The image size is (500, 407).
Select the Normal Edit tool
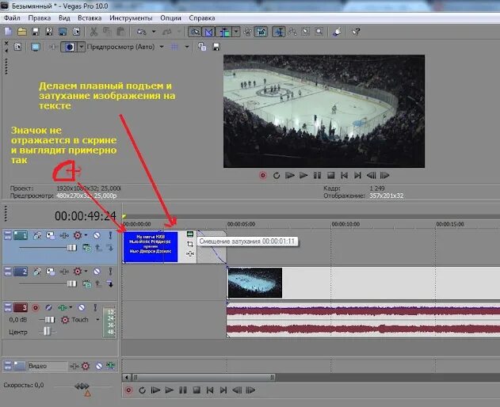279,32
